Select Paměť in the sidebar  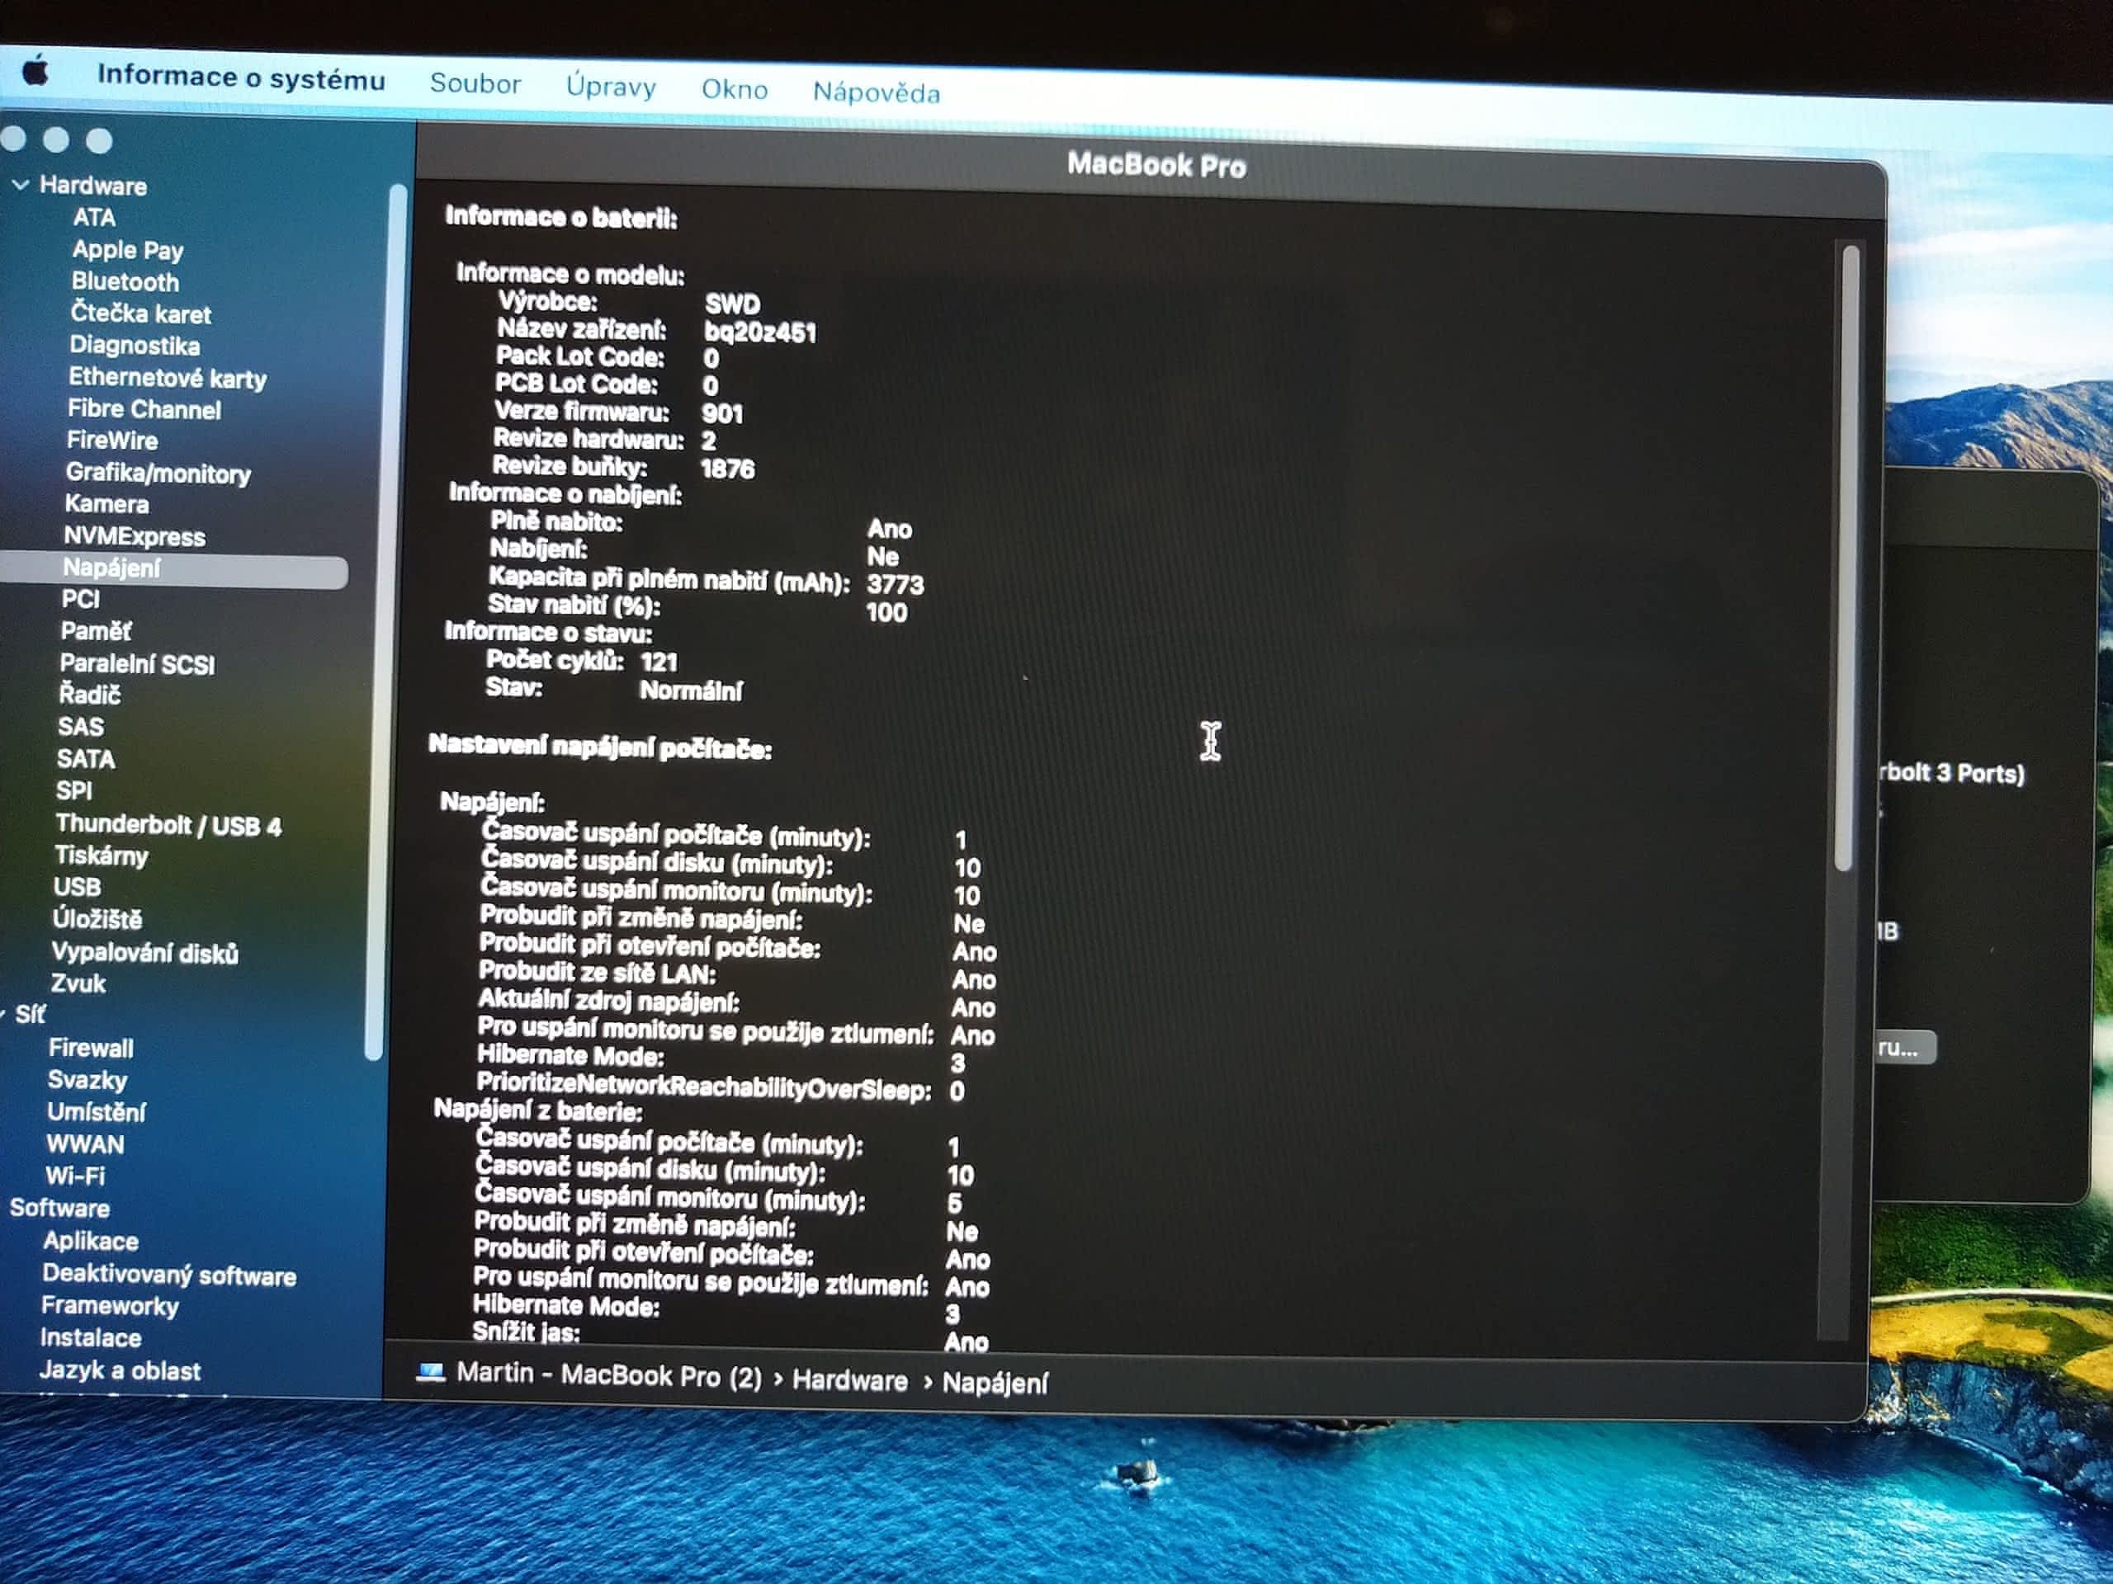(x=96, y=631)
